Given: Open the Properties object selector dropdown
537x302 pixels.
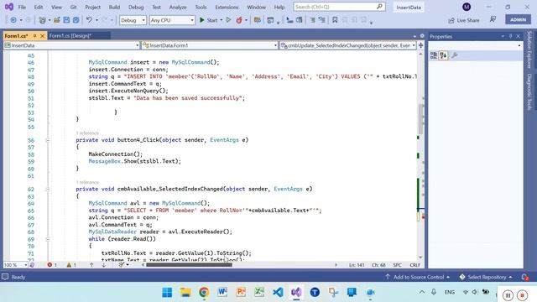Looking at the screenshot, I should pyautogui.click(x=476, y=45).
